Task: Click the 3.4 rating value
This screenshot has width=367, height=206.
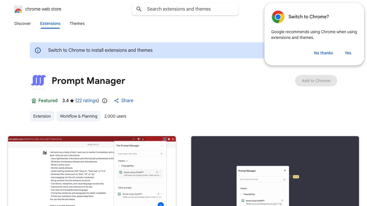Action: coord(65,101)
